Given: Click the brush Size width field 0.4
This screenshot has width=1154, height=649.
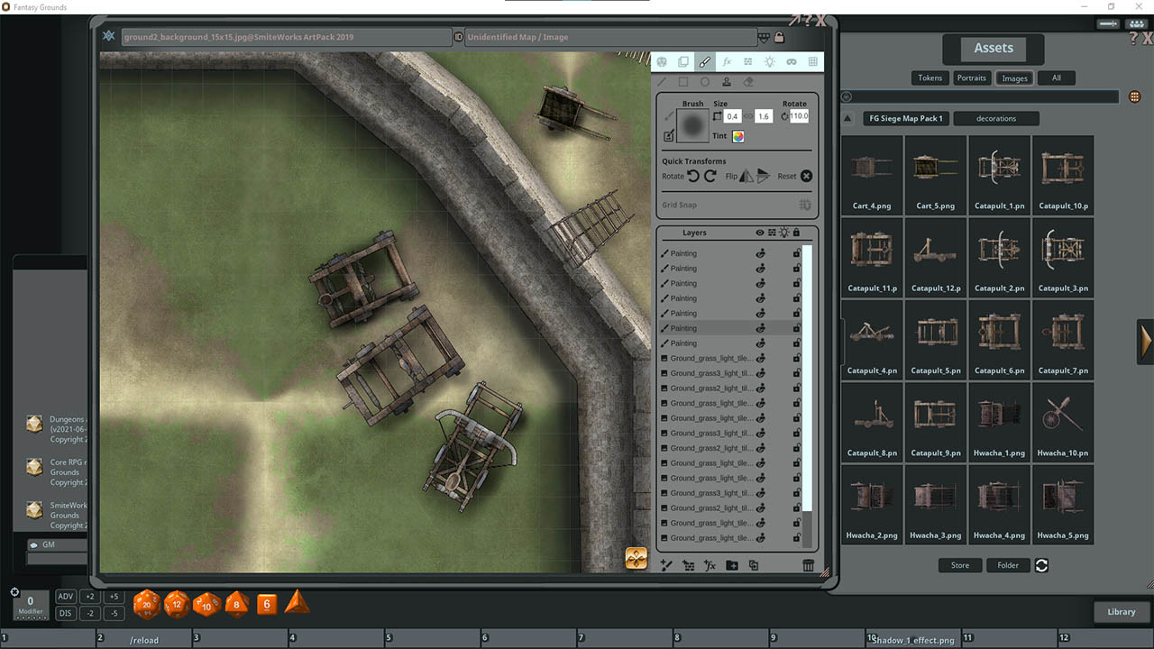Looking at the screenshot, I should pyautogui.click(x=732, y=116).
